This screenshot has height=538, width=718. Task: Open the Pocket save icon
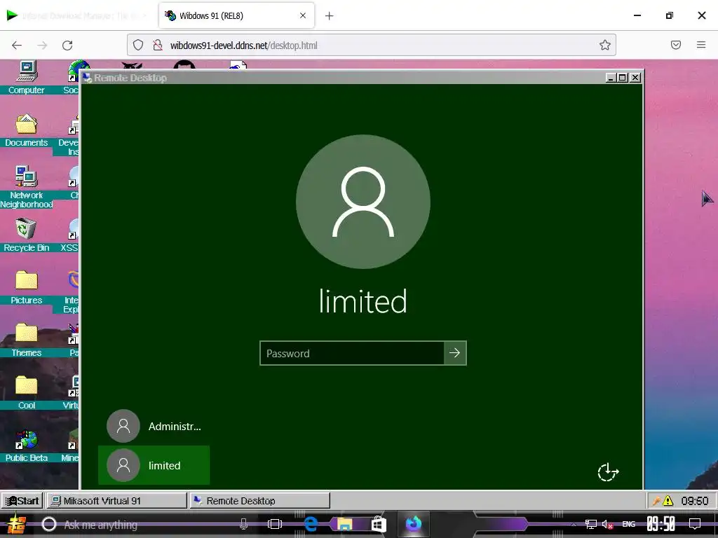[x=676, y=45]
